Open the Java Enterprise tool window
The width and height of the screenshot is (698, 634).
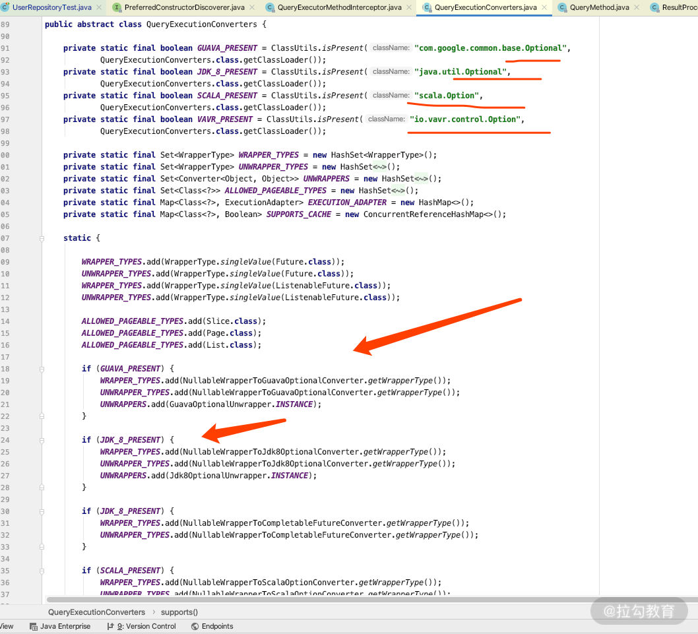(60, 627)
